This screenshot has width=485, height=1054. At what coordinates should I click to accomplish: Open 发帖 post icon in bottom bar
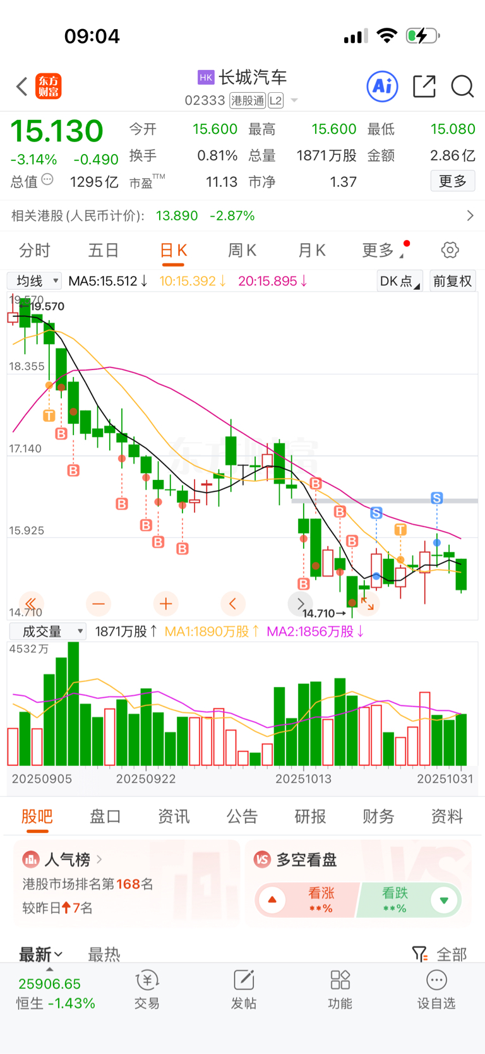[244, 980]
